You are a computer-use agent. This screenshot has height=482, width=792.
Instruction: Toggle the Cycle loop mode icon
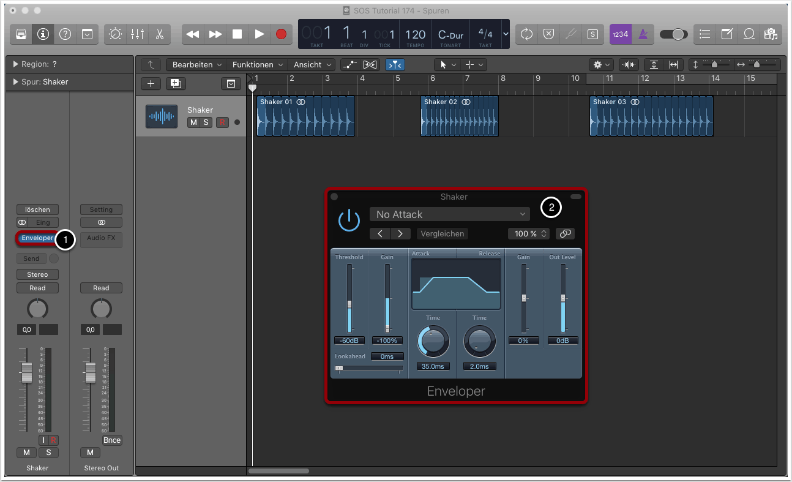(x=526, y=34)
